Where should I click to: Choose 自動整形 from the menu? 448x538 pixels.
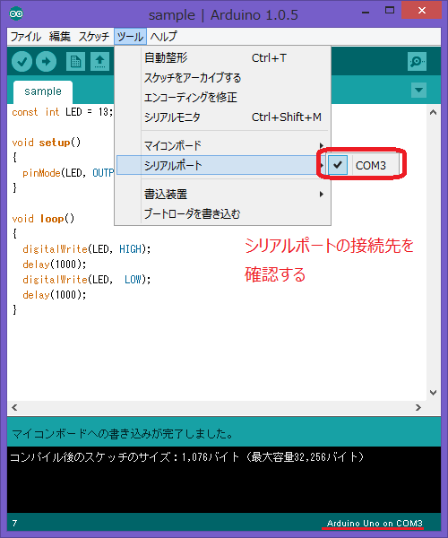[x=222, y=58]
